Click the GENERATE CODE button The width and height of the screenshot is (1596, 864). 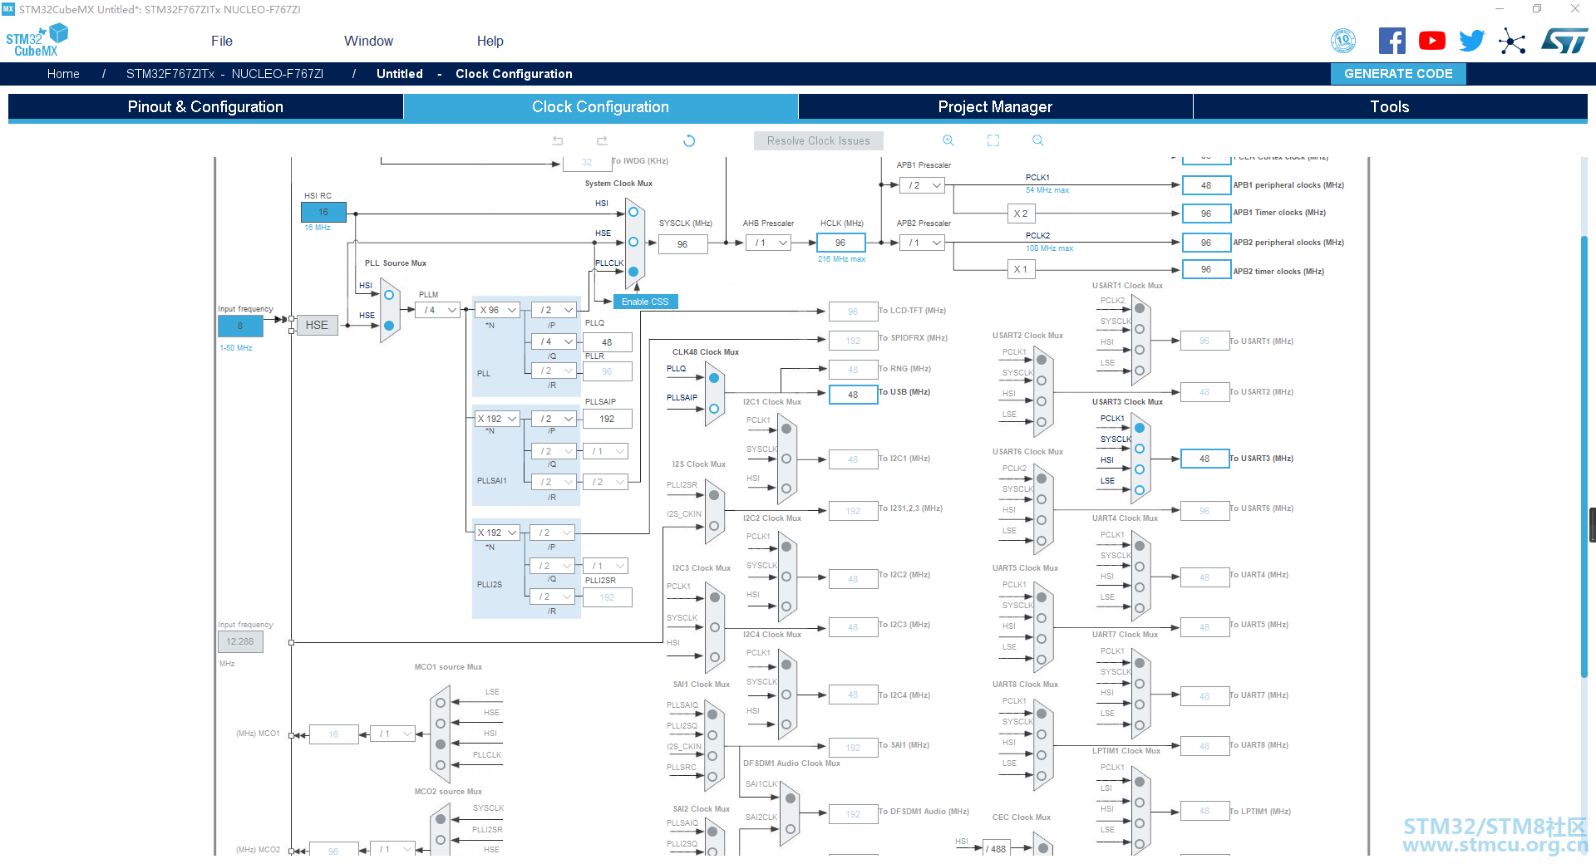[x=1398, y=74]
